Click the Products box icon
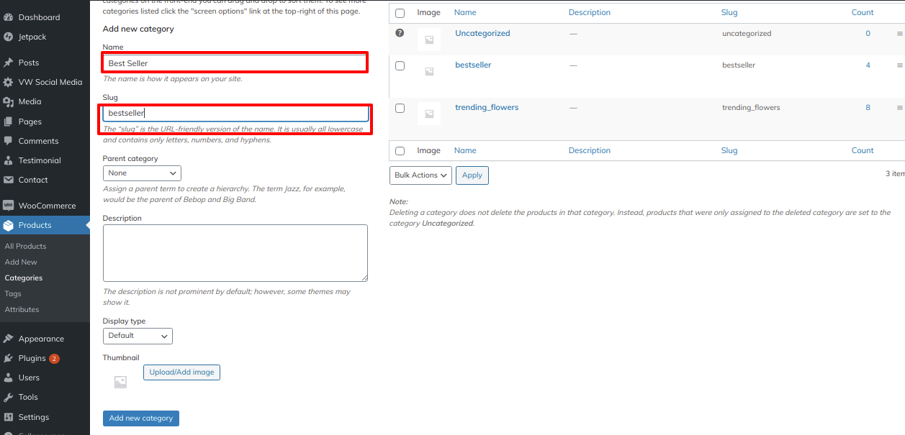Viewport: 905px width, 435px height. (8, 225)
